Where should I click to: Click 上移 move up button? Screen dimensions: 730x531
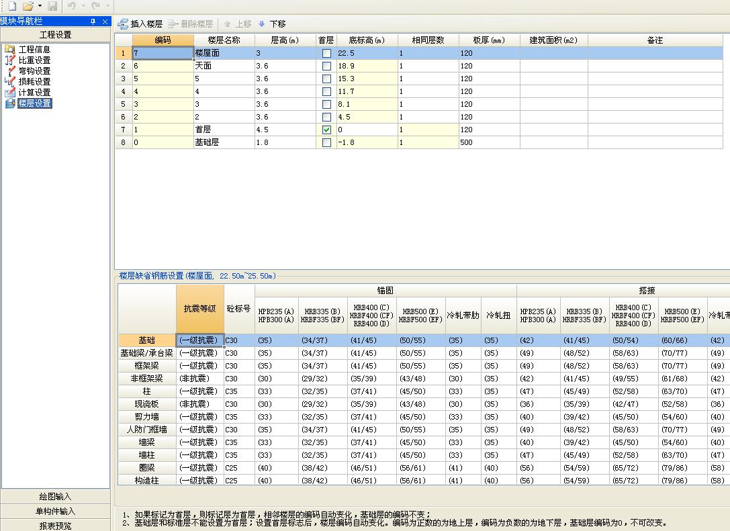click(238, 23)
